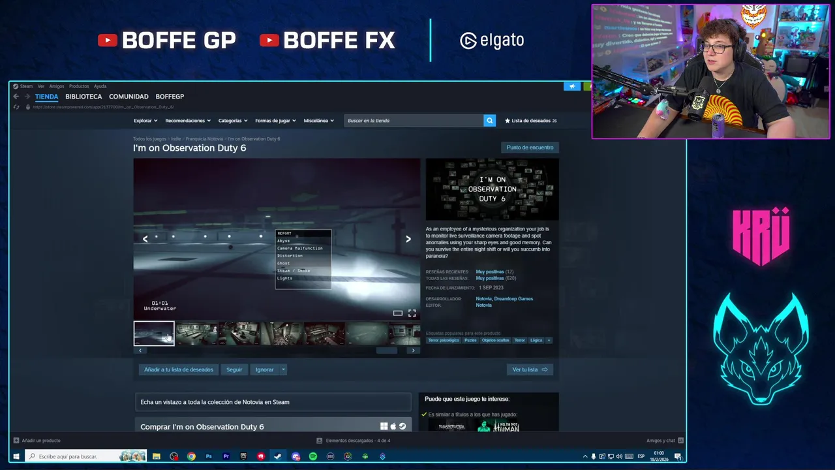This screenshot has height=470, width=835.
Task: Open the Punto de encuentro hub
Action: point(530,148)
